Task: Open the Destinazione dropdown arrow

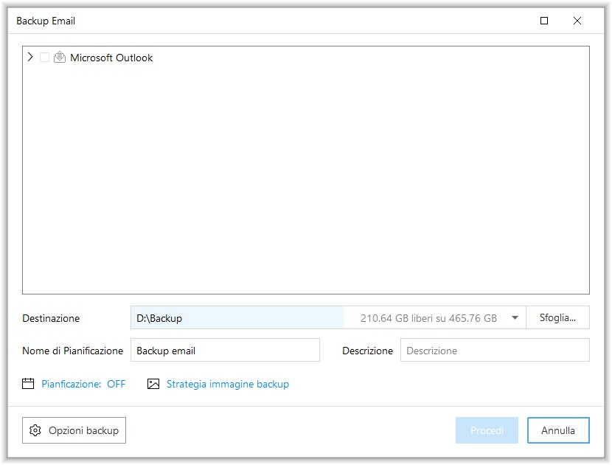Action: [515, 318]
